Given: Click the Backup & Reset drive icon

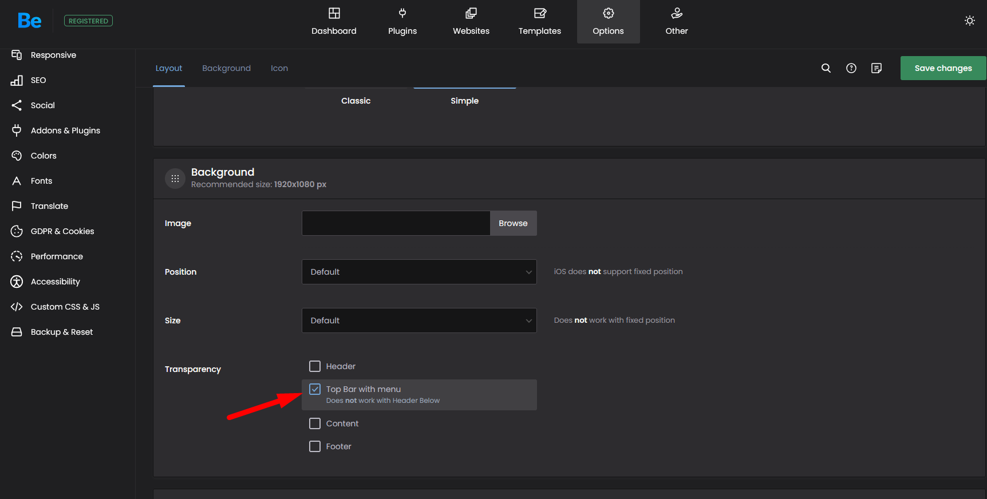Looking at the screenshot, I should pyautogui.click(x=17, y=332).
